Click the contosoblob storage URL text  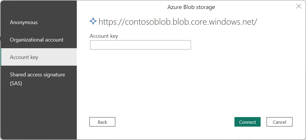pos(177,22)
